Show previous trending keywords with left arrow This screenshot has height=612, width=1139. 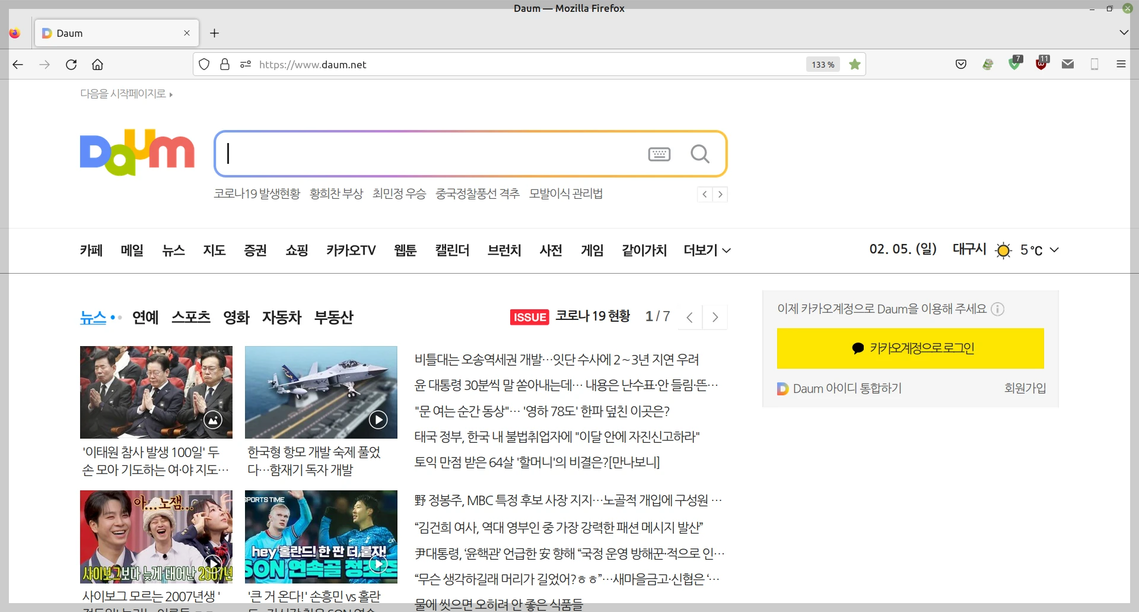pos(704,194)
